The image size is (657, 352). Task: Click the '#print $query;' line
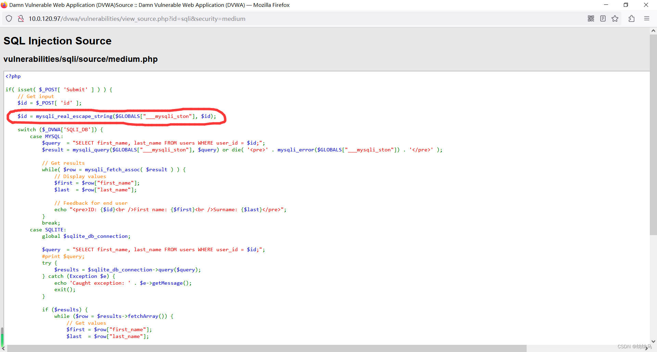[63, 256]
